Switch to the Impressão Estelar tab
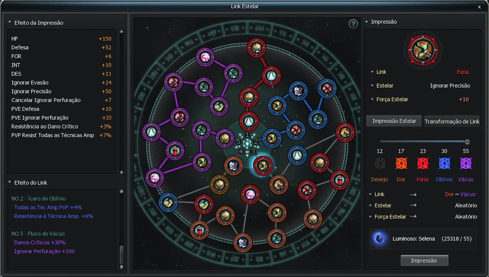 click(x=394, y=121)
